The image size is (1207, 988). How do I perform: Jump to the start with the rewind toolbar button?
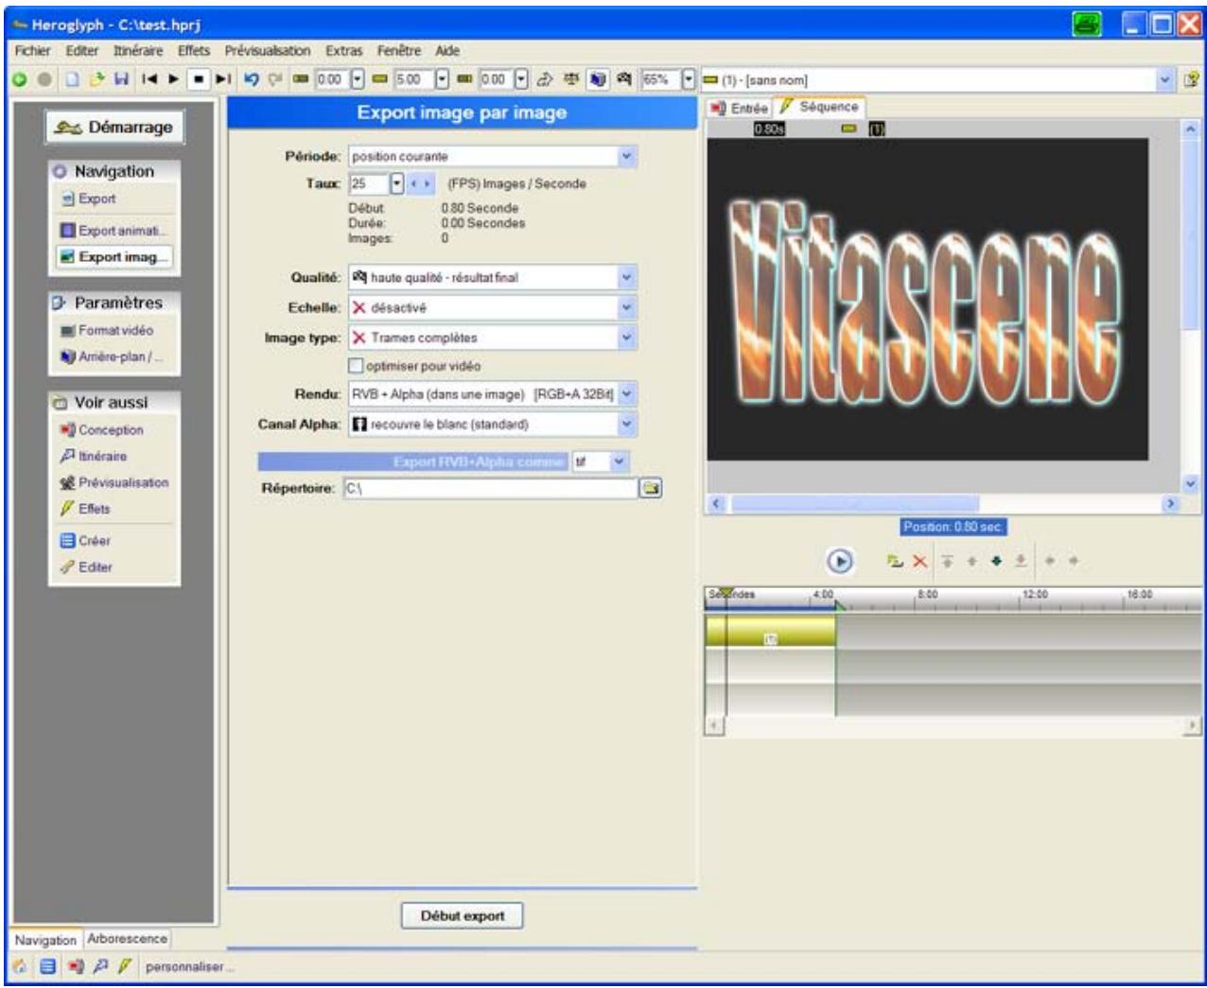pos(149,80)
